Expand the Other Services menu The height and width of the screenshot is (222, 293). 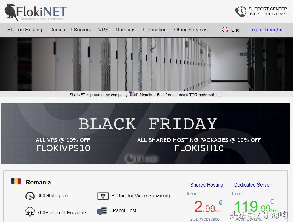191,30
